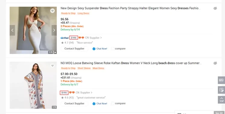Show next image of suspender dress
Screen dimensions: 225x114
[x=54, y=30]
